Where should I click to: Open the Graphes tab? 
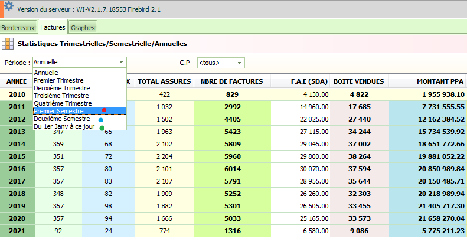coord(82,28)
